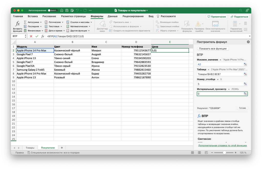This screenshot has height=169, width=262.
Task: Click the share people icon in title bar
Action: (x=247, y=10)
